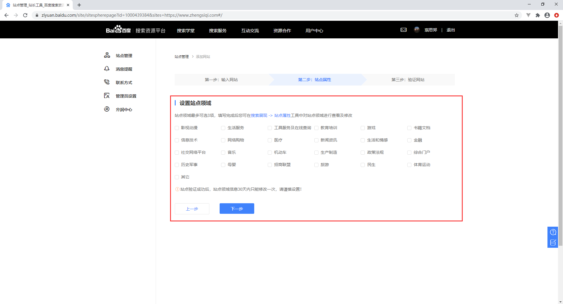View site info via the padlock icon
Image resolution: width=563 pixels, height=304 pixels.
coord(37,15)
